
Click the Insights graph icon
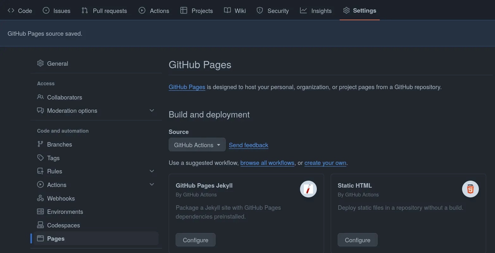pos(303,10)
